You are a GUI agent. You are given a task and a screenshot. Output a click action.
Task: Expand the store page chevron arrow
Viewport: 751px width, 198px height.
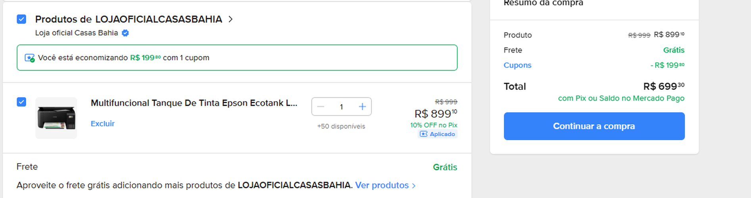[x=230, y=19]
